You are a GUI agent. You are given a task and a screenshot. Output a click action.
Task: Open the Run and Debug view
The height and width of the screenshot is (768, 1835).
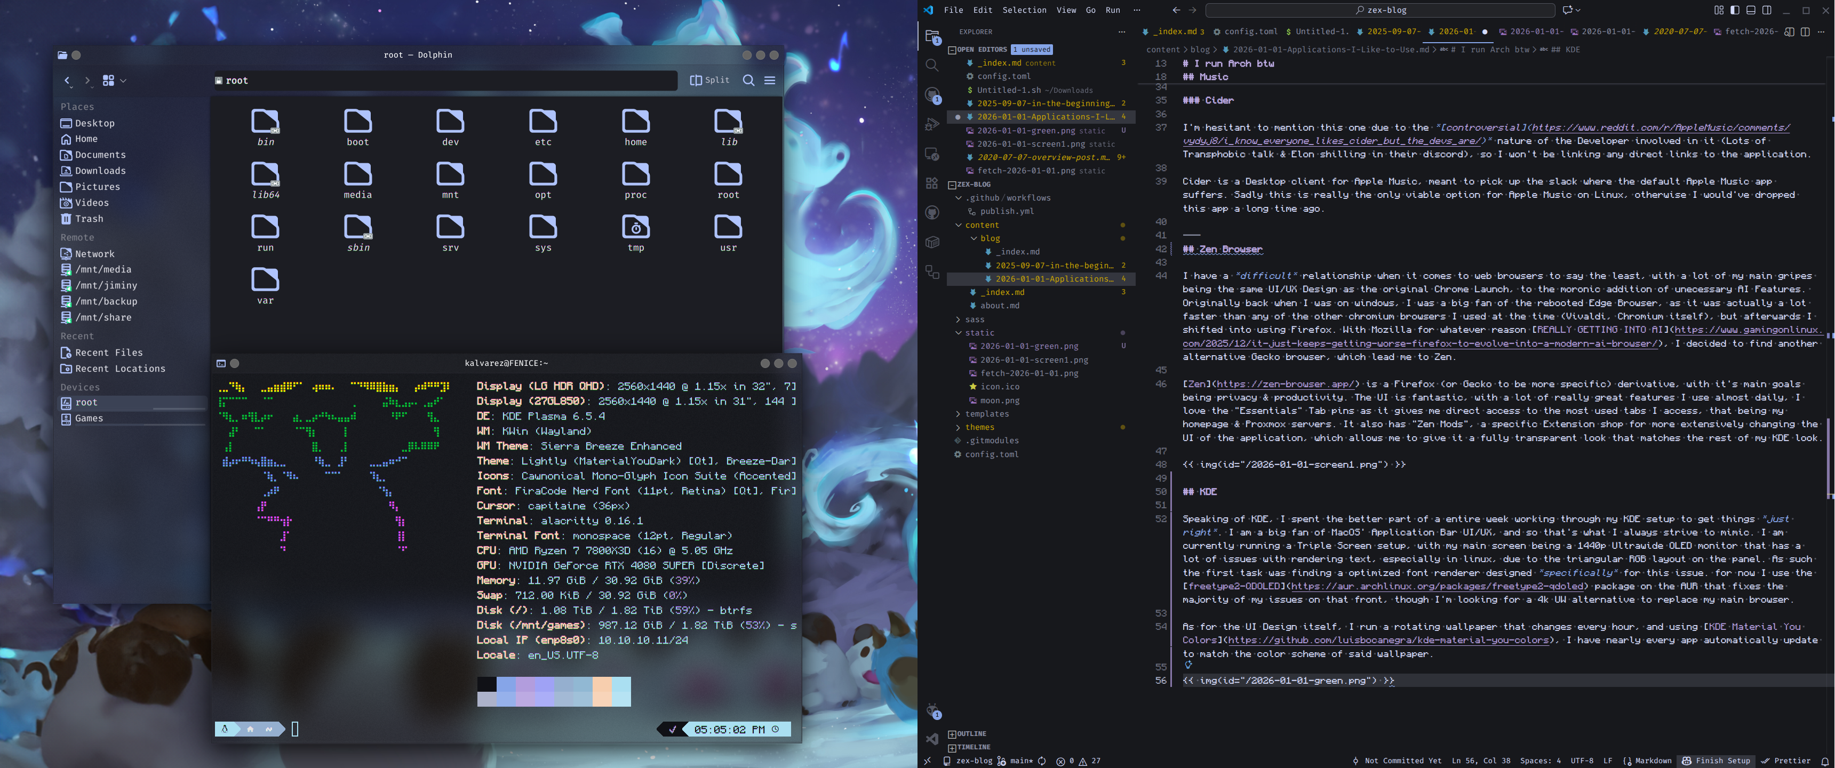tap(932, 125)
